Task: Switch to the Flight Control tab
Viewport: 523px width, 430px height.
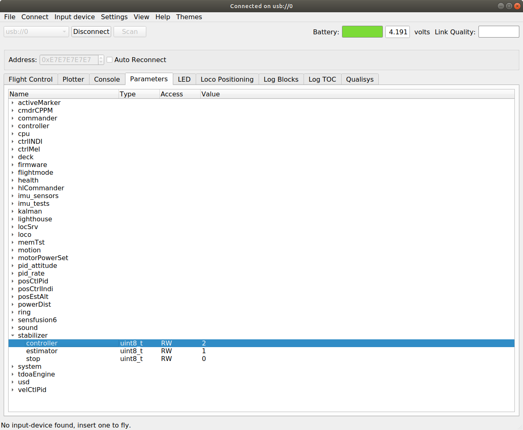Action: point(31,79)
